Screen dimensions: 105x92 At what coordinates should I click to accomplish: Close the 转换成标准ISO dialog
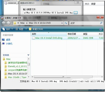[x=78, y=2]
